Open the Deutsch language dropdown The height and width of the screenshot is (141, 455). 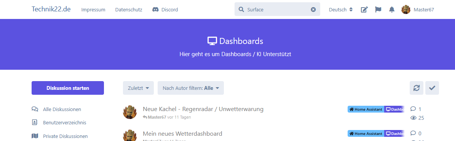pyautogui.click(x=341, y=9)
